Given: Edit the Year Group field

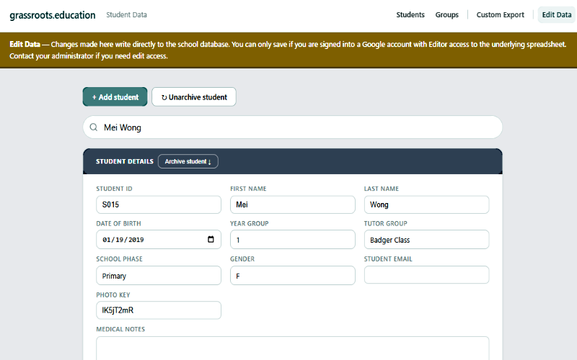Looking at the screenshot, I should [x=293, y=240].
